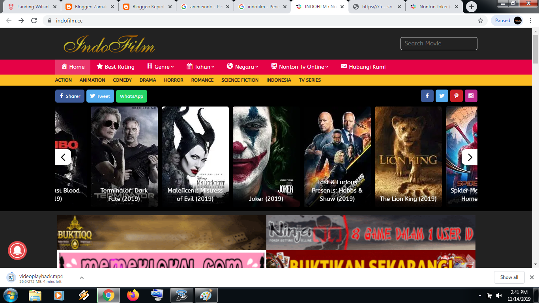Open the Chrome three-dot menu

pyautogui.click(x=531, y=21)
